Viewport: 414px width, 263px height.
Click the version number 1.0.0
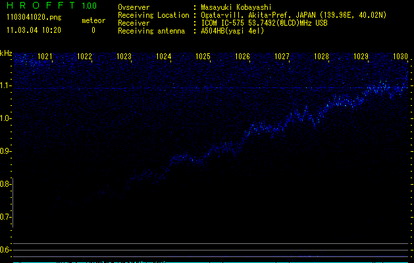[90, 6]
